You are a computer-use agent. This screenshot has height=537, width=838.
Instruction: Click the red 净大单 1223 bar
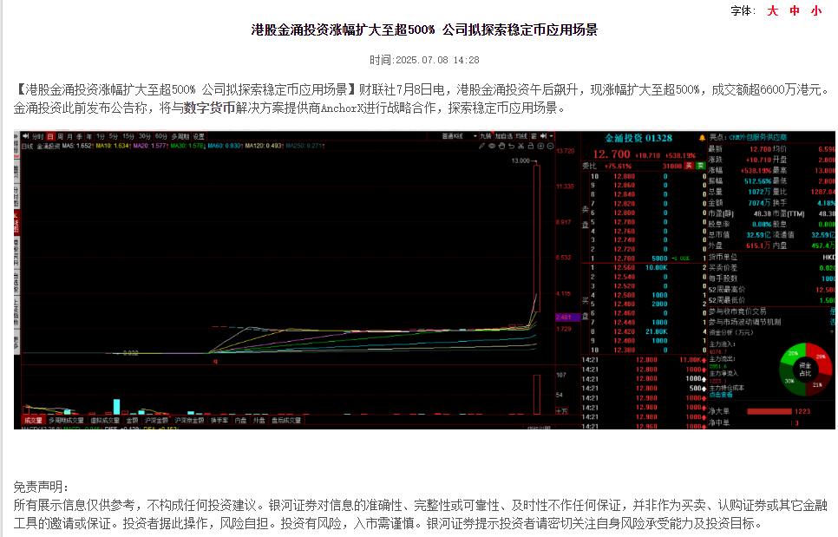[x=769, y=411]
